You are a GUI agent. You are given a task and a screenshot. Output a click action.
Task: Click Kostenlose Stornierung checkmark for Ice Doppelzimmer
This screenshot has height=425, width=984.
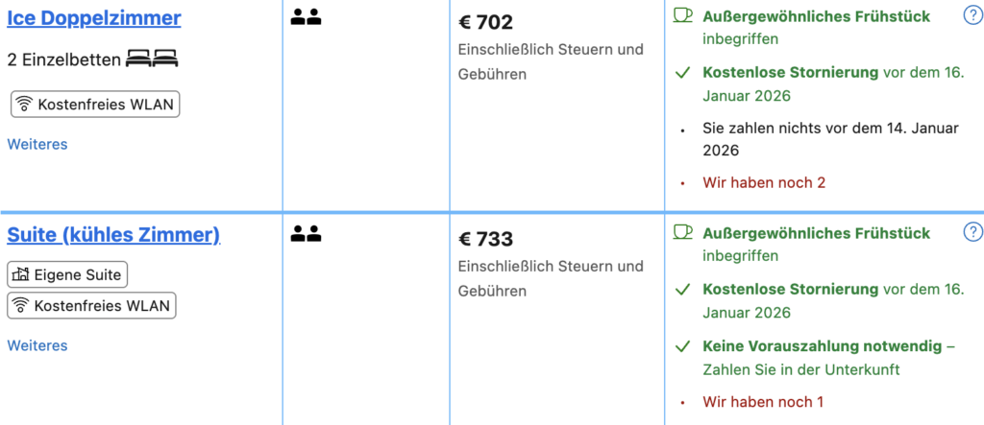tap(683, 72)
